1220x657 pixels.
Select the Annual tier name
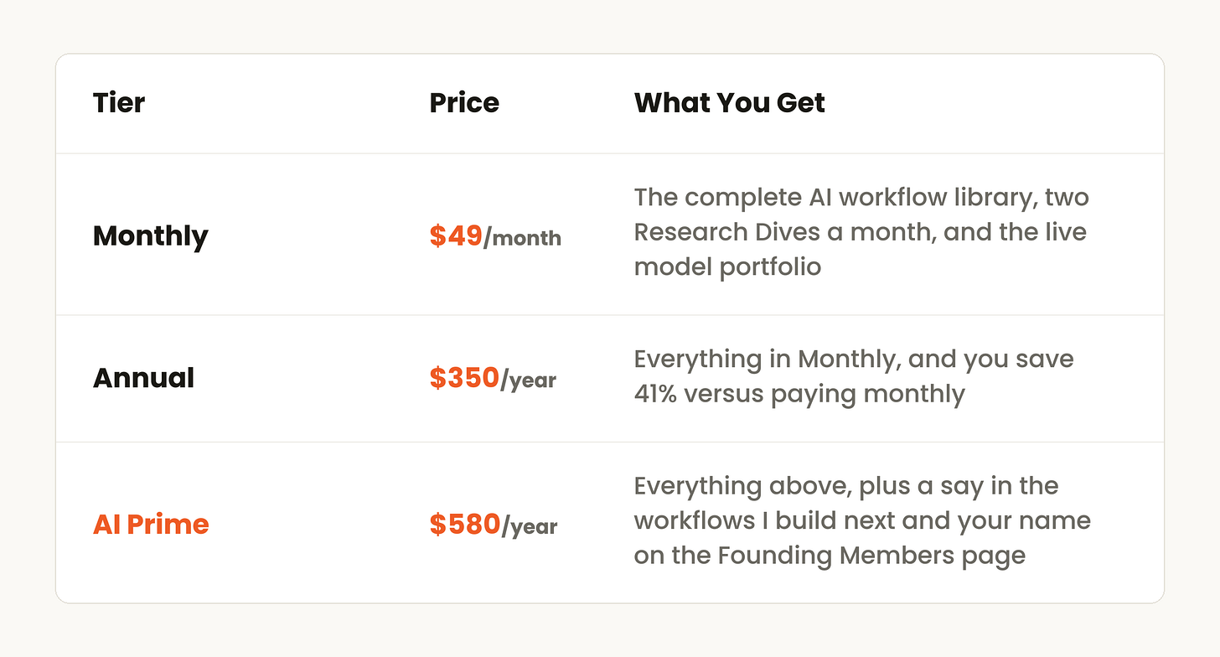[x=144, y=378]
